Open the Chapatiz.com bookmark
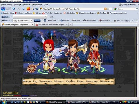The width and height of the screenshot is (139, 104). 86,13
